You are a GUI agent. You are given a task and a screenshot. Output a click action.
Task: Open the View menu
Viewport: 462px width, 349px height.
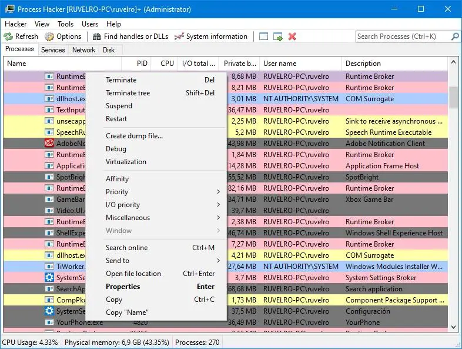tap(42, 24)
